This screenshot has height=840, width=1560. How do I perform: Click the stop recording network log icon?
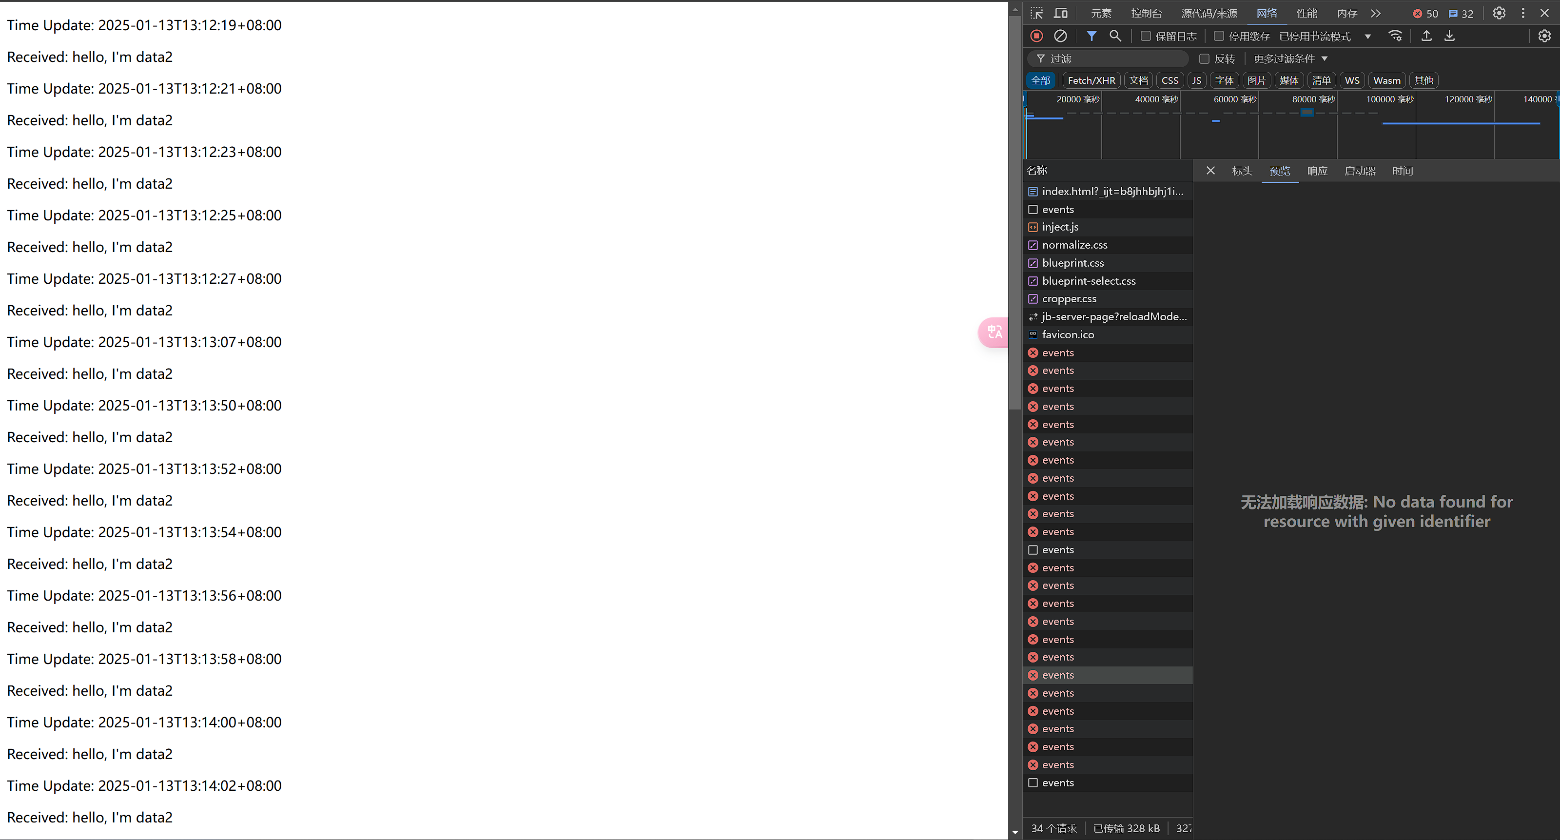pyautogui.click(x=1036, y=36)
